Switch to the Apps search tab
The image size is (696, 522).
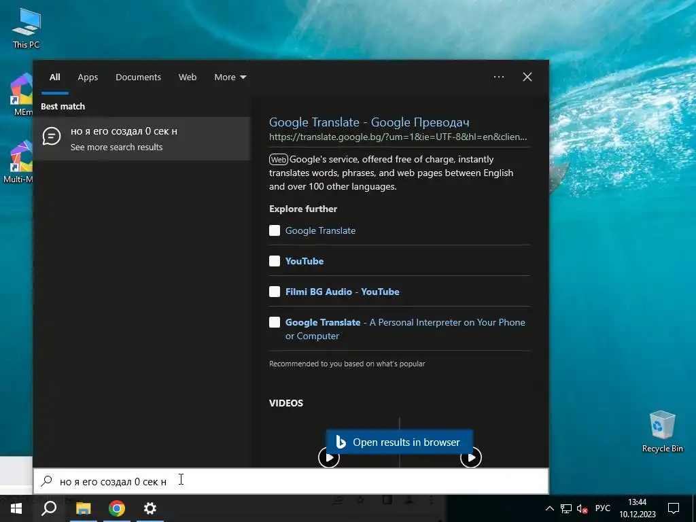coord(88,77)
